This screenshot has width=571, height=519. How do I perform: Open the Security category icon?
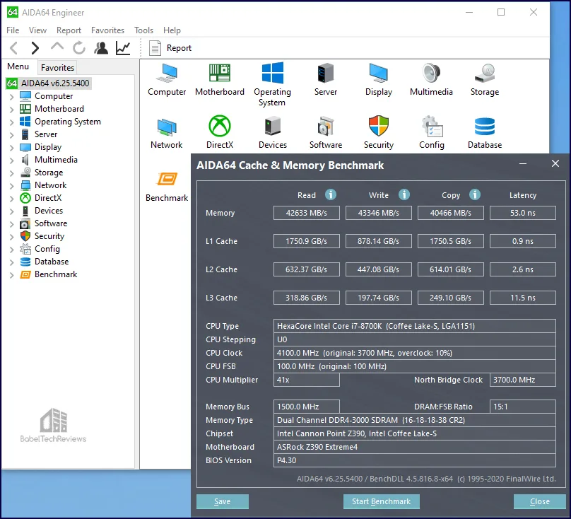[x=379, y=132]
